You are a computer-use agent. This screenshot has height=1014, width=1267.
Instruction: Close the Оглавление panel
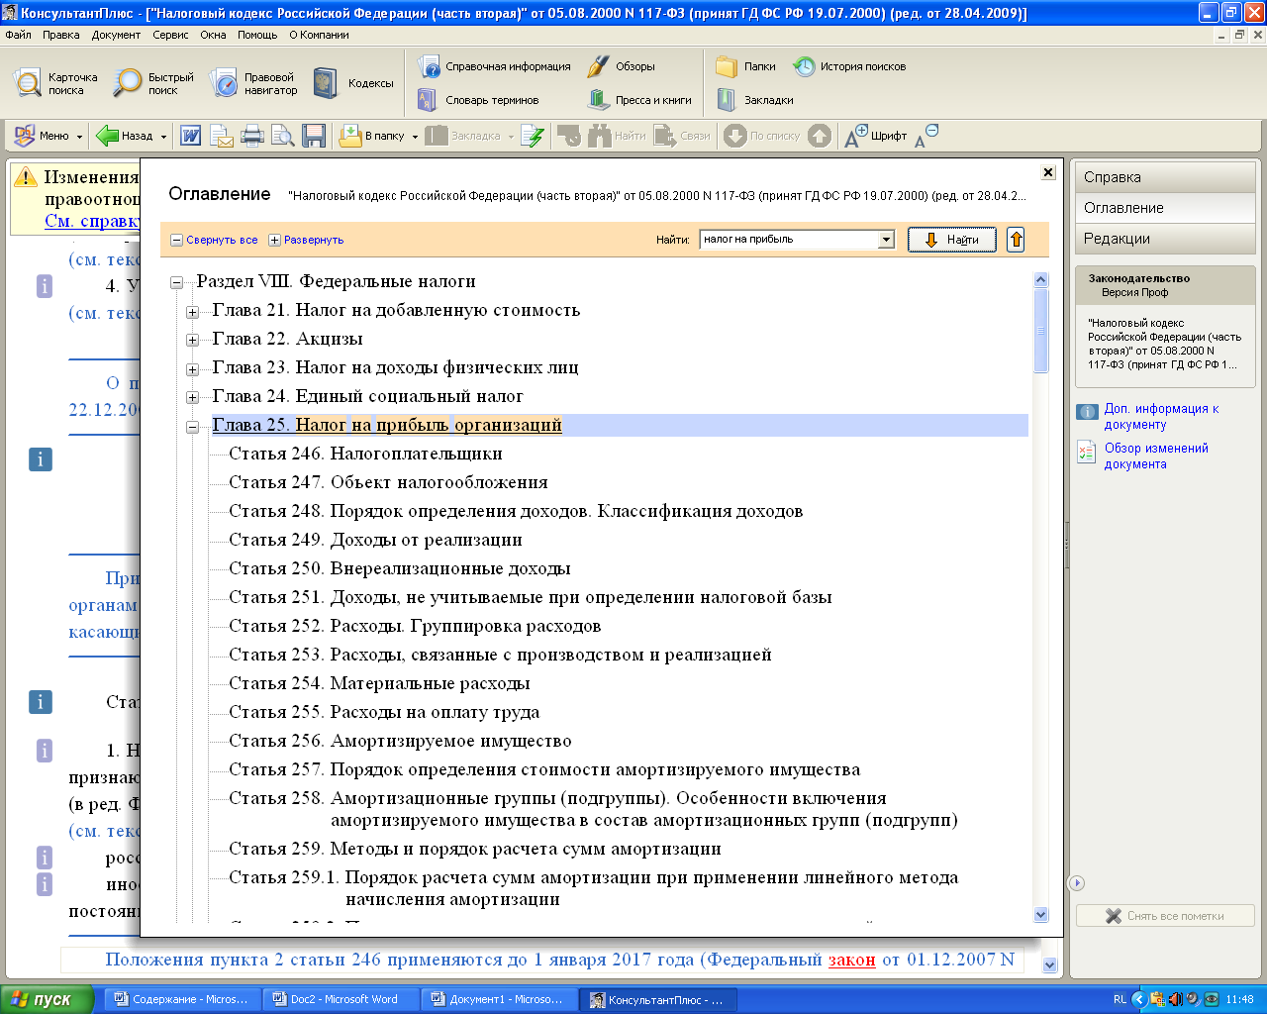pos(1048,172)
